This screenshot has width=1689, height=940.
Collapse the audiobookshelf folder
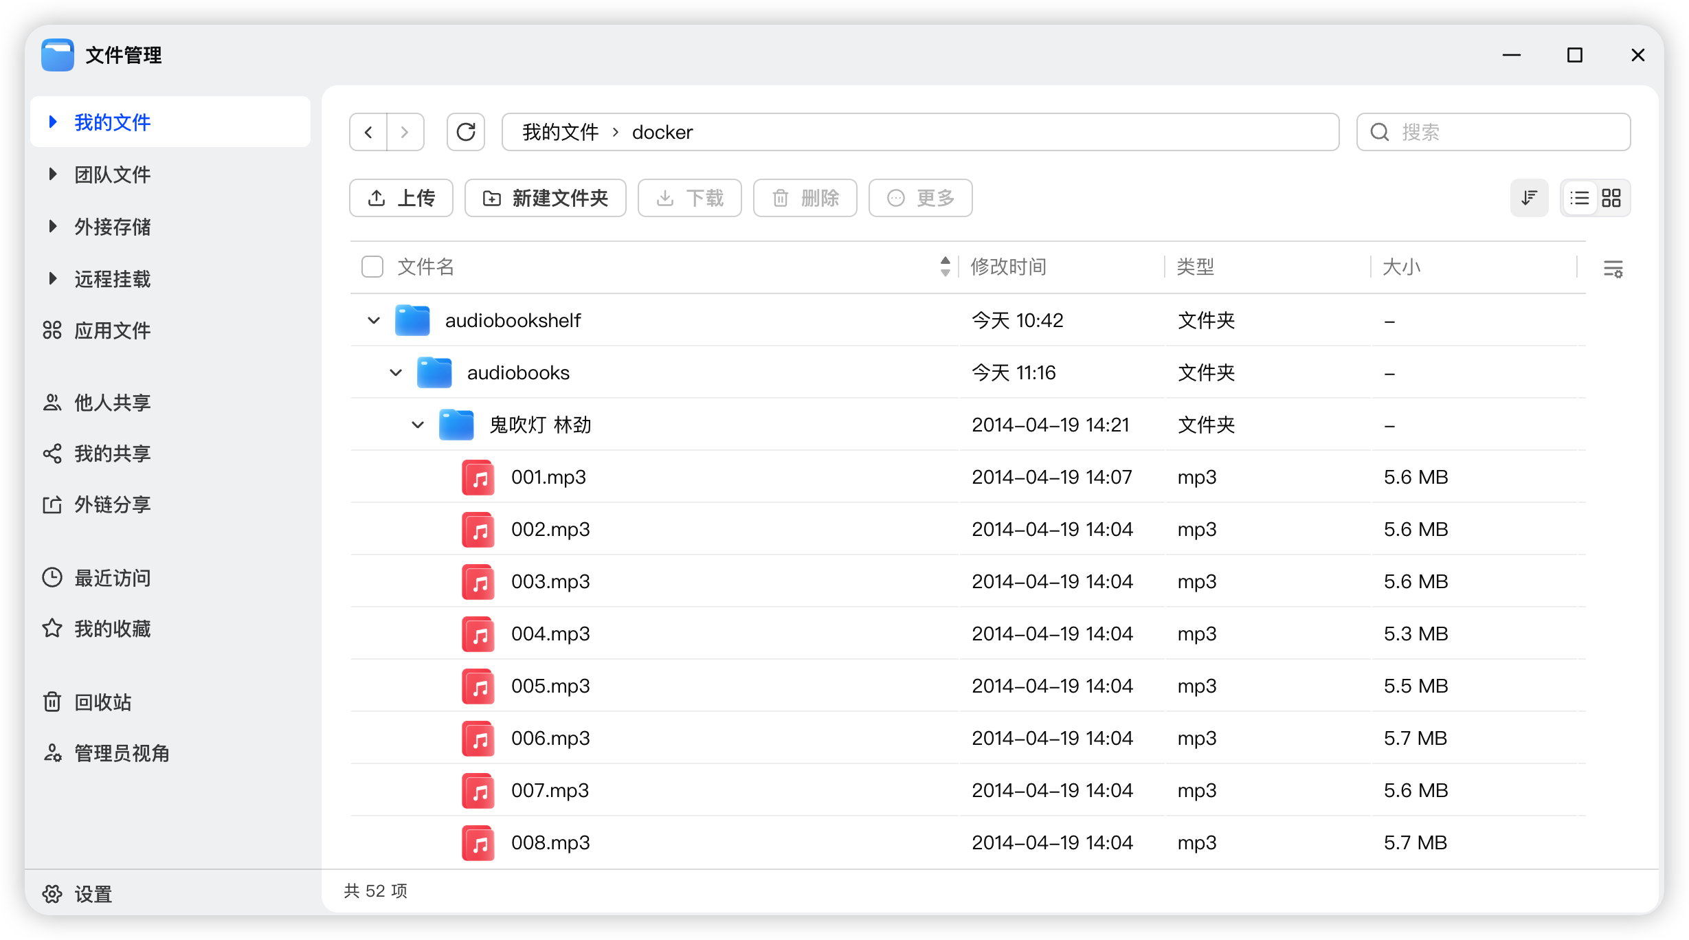374,321
